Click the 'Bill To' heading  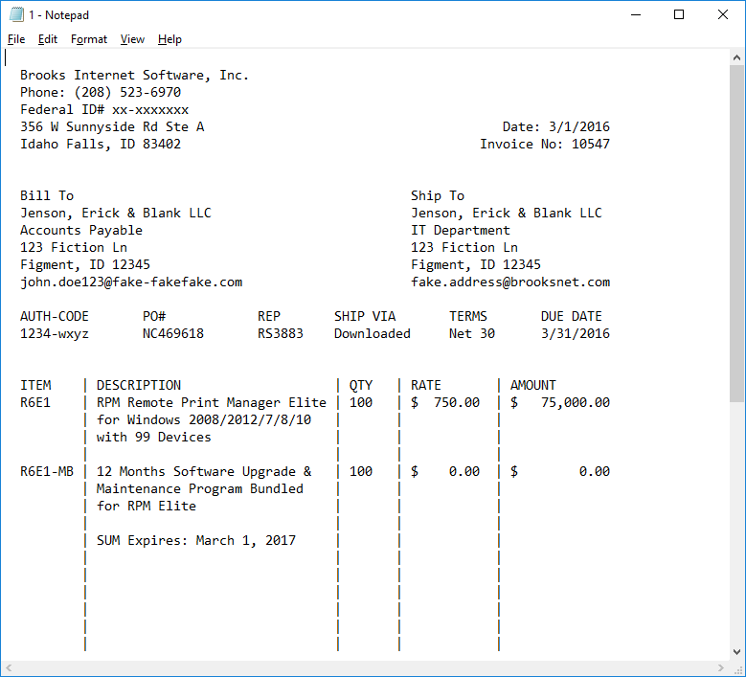[x=47, y=196]
